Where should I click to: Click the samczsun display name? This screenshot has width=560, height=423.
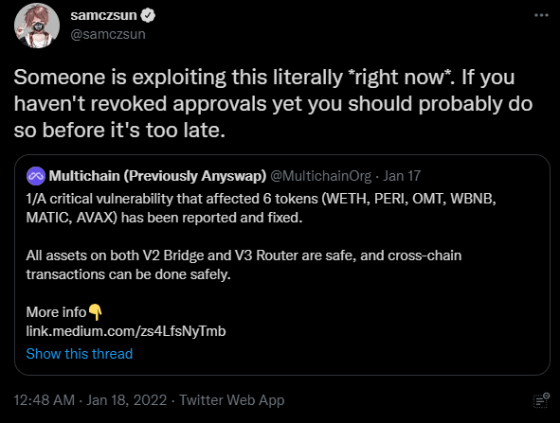103,15
